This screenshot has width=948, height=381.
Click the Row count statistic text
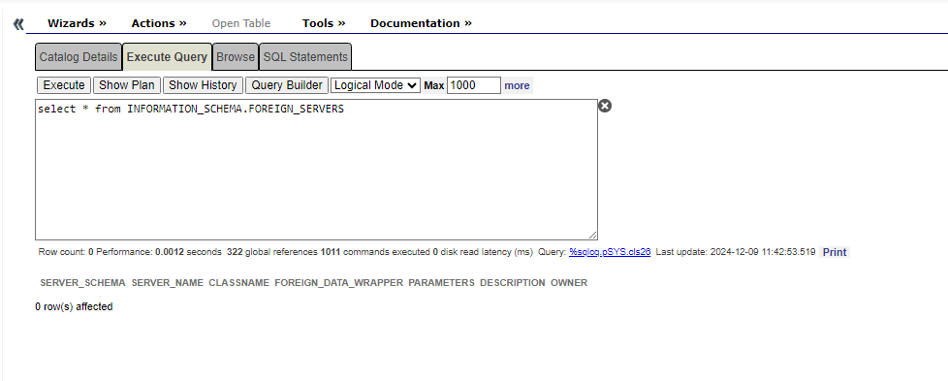tap(66, 252)
